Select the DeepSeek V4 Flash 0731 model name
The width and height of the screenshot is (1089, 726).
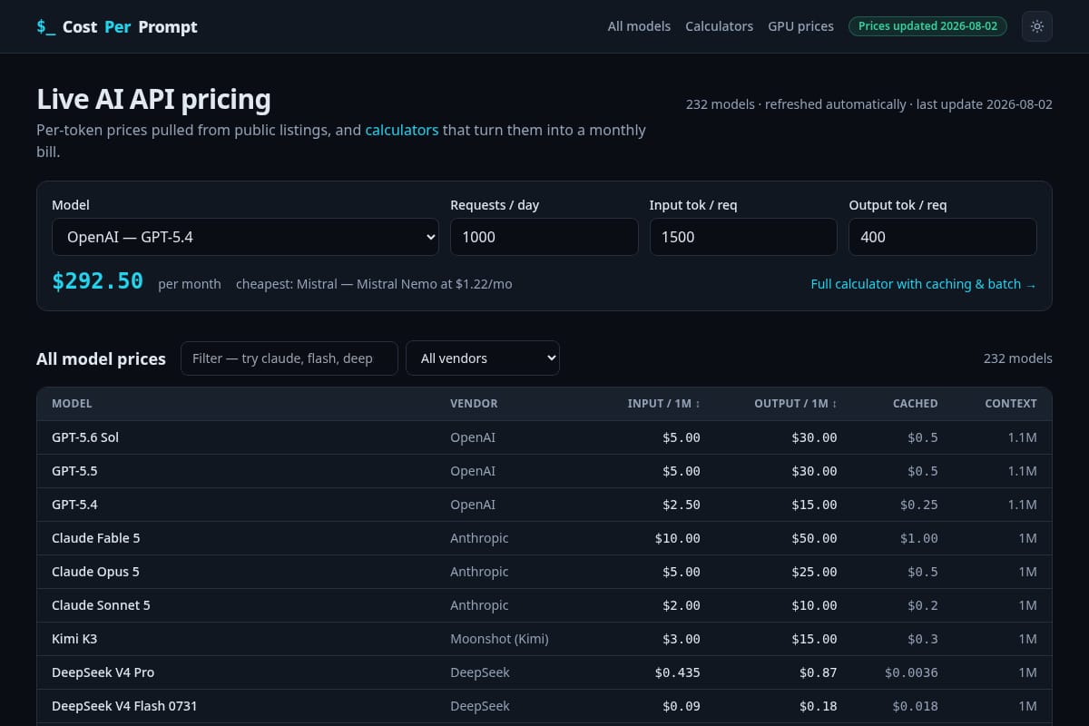tap(124, 706)
